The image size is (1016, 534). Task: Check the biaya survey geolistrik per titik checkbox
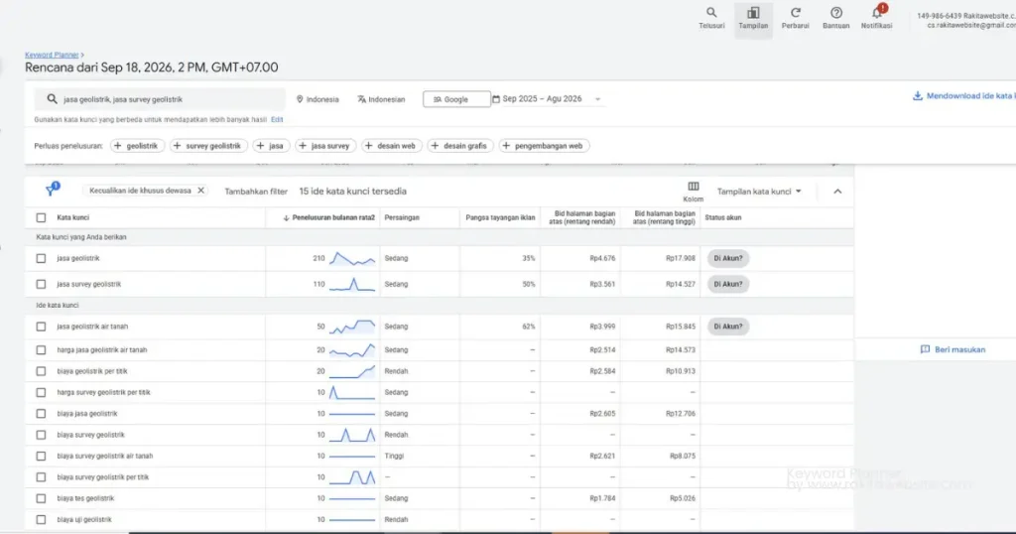click(41, 477)
